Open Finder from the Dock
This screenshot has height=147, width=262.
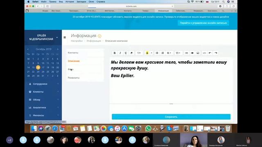[34, 129]
